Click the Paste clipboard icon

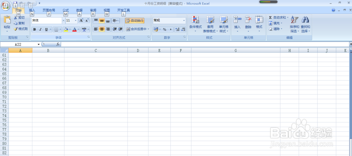click(7, 20)
